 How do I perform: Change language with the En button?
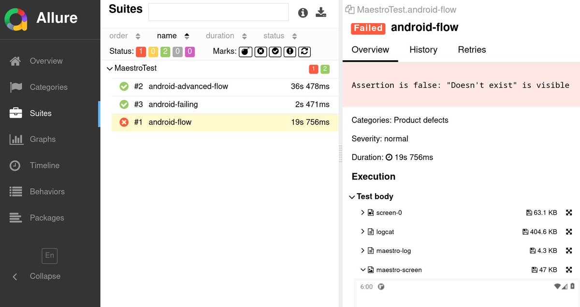[50, 255]
